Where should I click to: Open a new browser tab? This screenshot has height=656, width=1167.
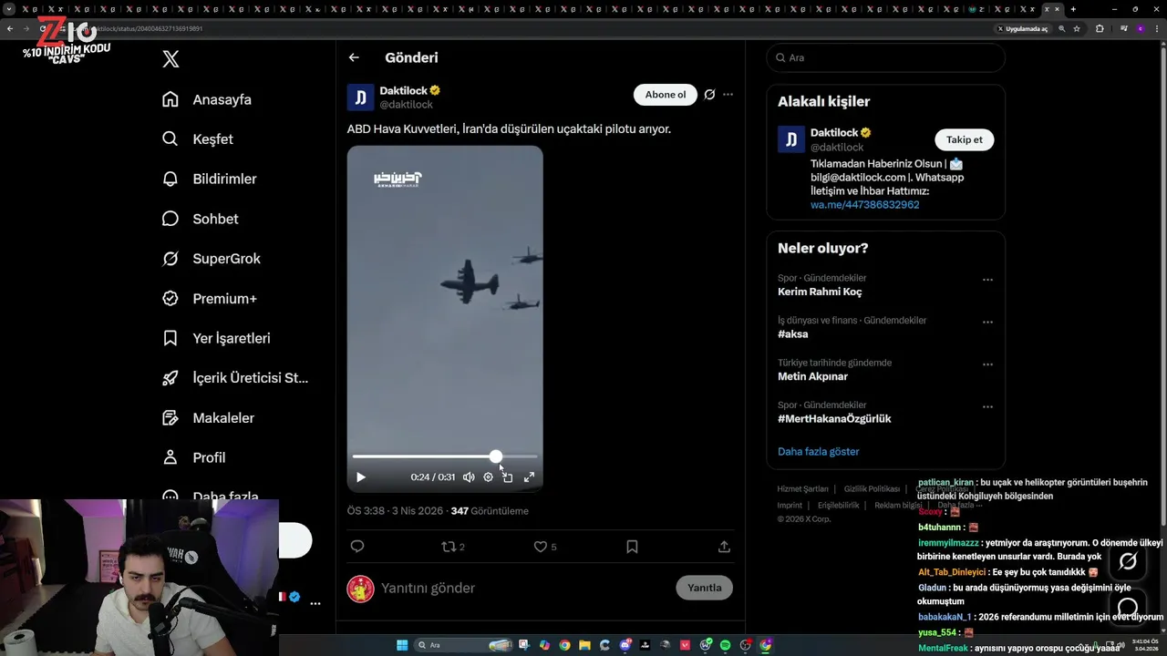click(1073, 9)
